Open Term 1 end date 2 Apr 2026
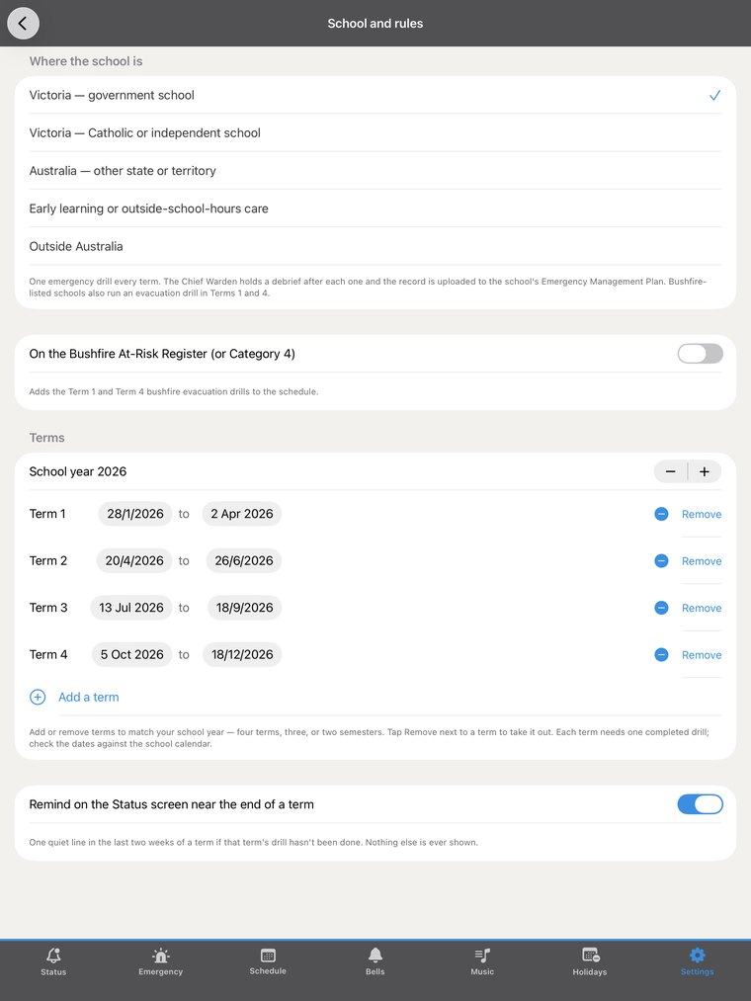 tap(242, 514)
